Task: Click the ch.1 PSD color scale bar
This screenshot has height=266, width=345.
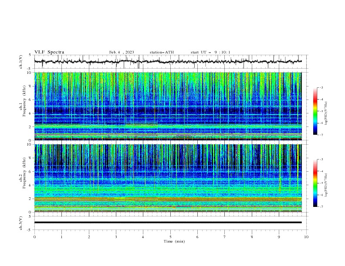Action: click(x=315, y=111)
